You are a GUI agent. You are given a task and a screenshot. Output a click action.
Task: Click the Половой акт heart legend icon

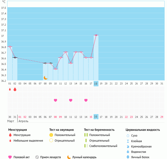click(x=10, y=157)
